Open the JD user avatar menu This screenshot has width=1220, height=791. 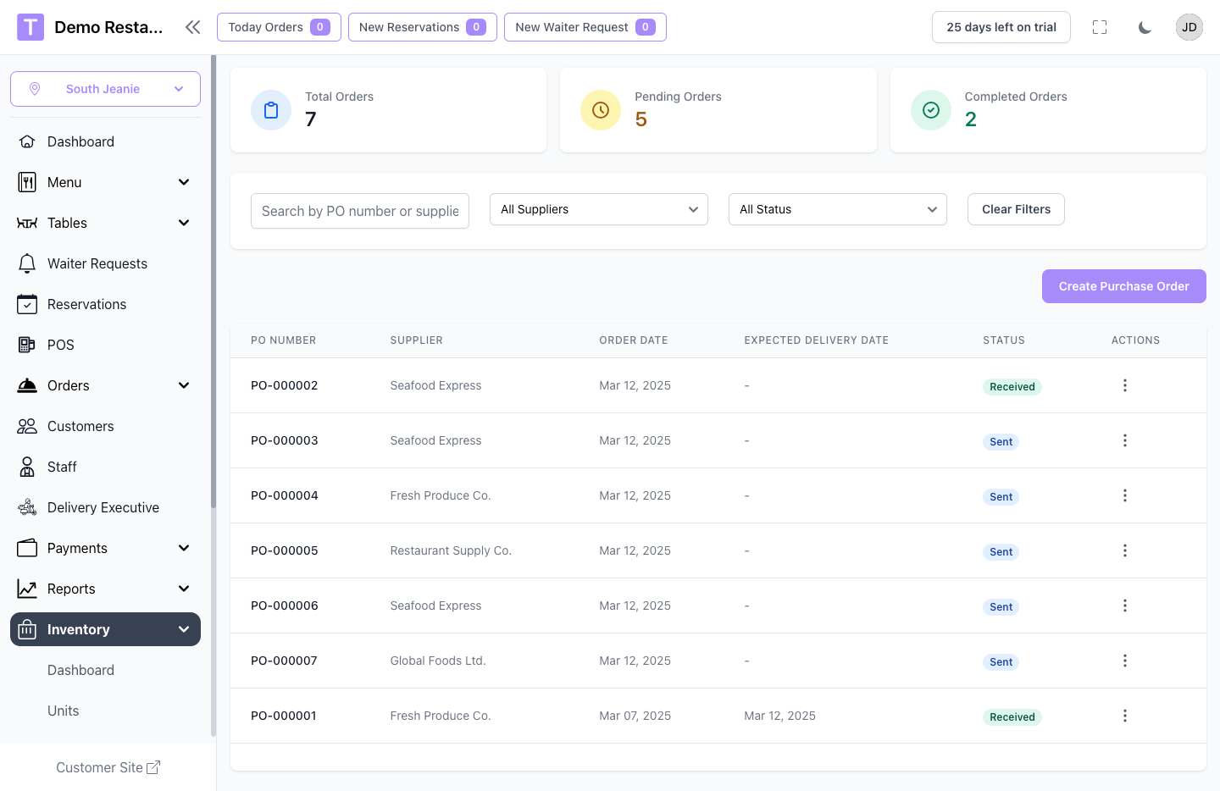point(1189,27)
